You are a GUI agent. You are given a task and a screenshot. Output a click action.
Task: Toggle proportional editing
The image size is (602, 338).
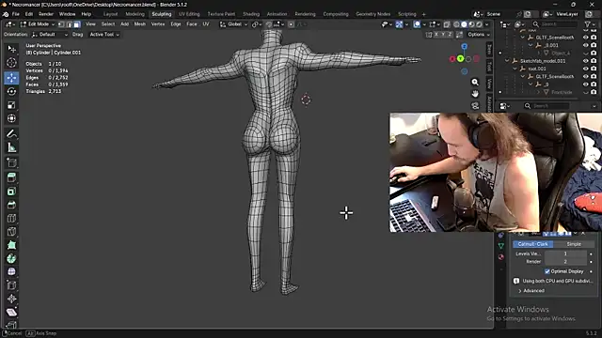[291, 24]
